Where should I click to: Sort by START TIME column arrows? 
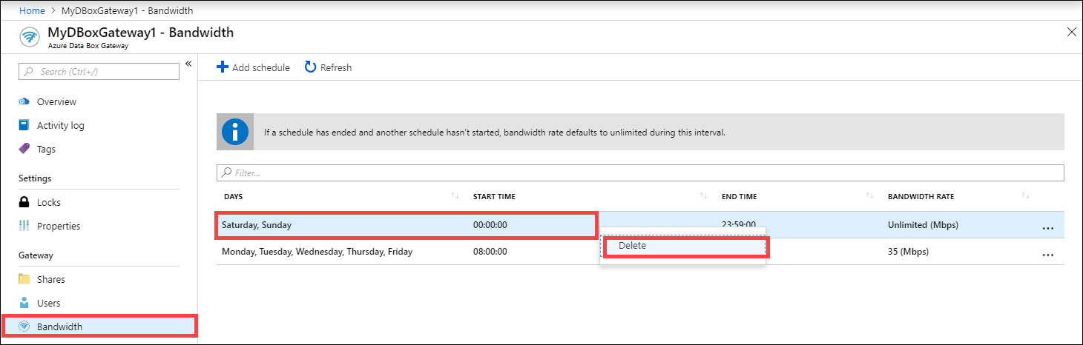pyautogui.click(x=703, y=196)
